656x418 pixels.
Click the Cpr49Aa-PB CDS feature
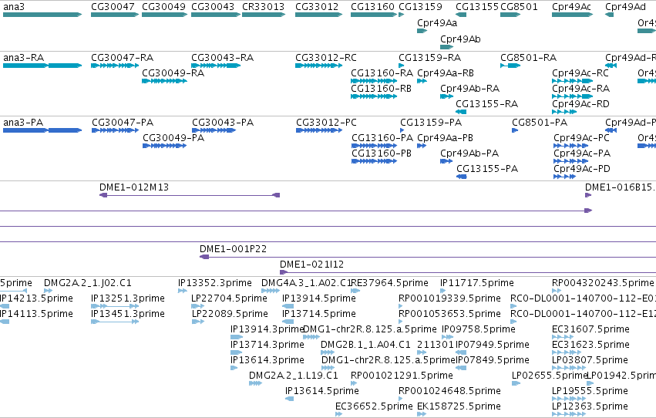click(x=422, y=146)
